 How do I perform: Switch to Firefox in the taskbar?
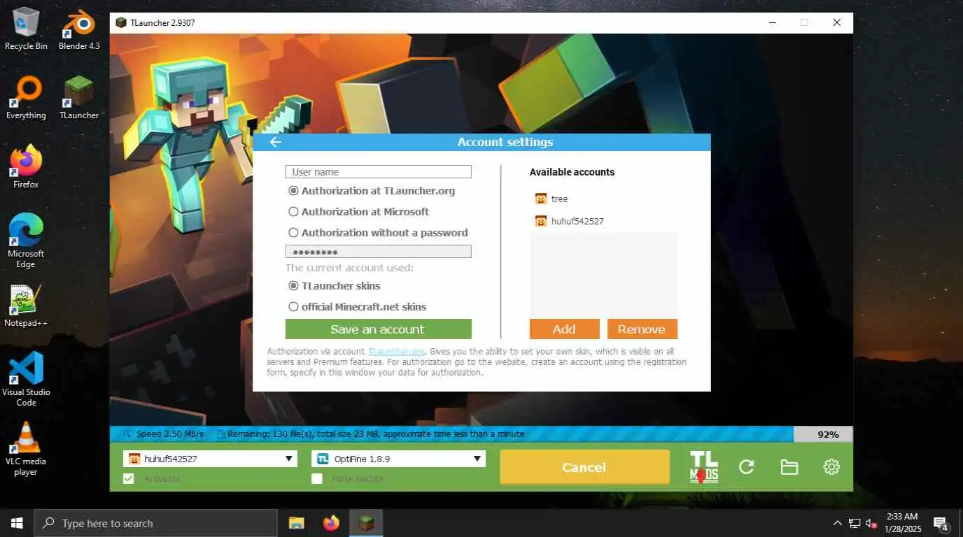point(331,523)
